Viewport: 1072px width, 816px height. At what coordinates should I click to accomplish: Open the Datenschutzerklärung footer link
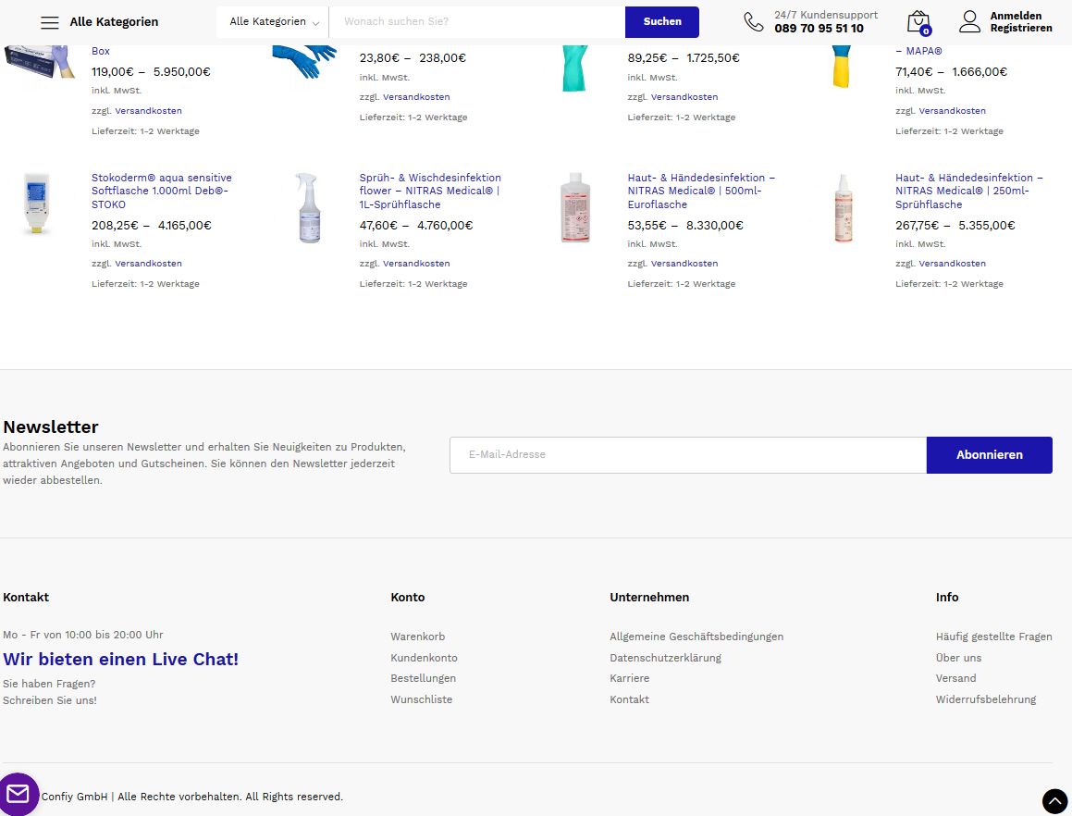(x=665, y=658)
